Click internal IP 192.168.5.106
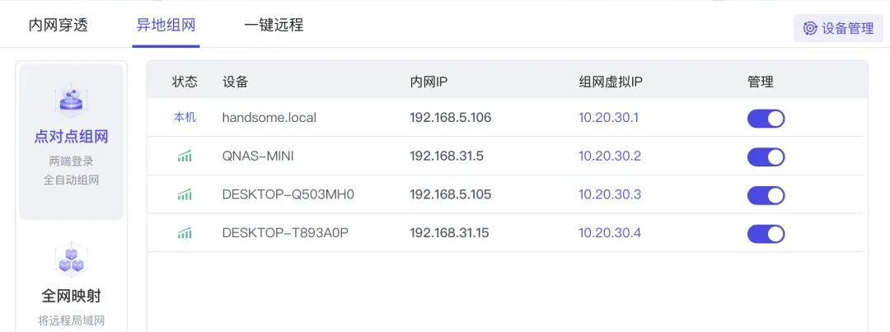This screenshot has width=890, height=332. [x=451, y=118]
